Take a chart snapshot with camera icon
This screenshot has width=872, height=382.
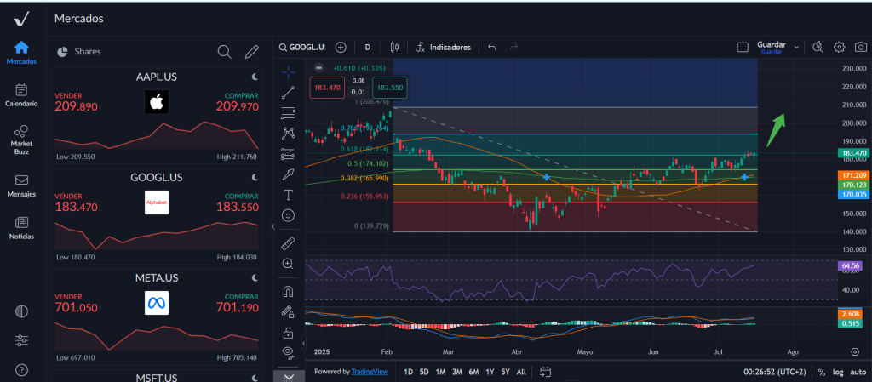point(861,47)
